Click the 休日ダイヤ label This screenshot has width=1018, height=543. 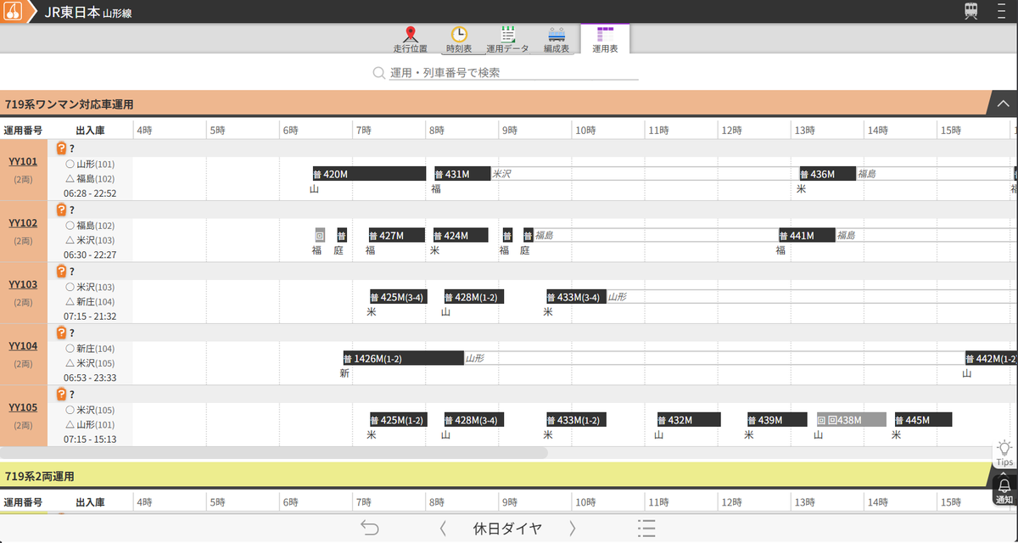coord(507,529)
